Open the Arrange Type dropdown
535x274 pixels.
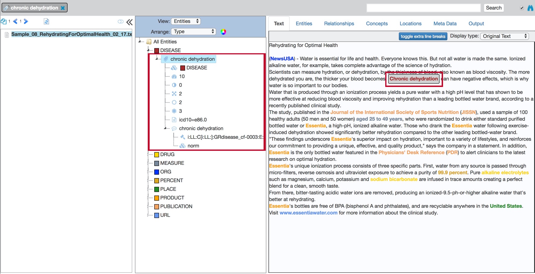[x=194, y=31]
